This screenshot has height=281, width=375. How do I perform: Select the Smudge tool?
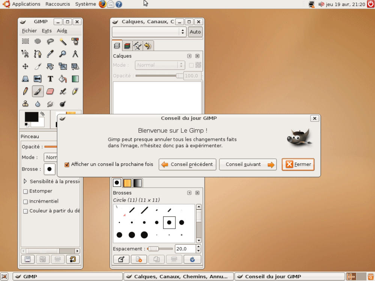click(x=50, y=103)
